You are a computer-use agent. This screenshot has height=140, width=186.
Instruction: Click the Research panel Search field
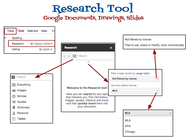(93, 56)
